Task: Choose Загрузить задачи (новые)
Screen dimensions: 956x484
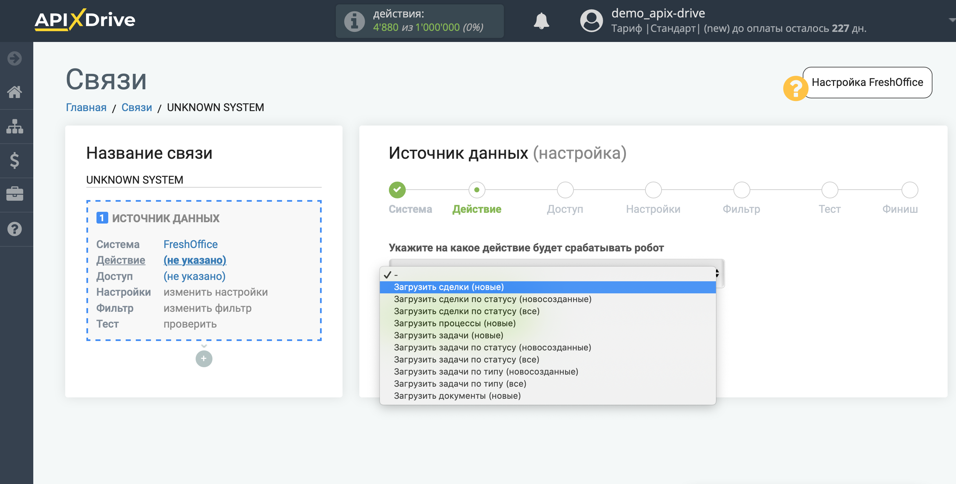Action: (x=547, y=335)
